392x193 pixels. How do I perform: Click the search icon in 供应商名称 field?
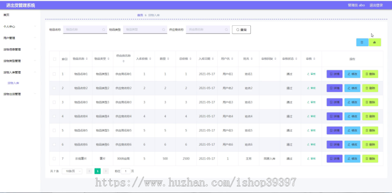[x=226, y=30]
